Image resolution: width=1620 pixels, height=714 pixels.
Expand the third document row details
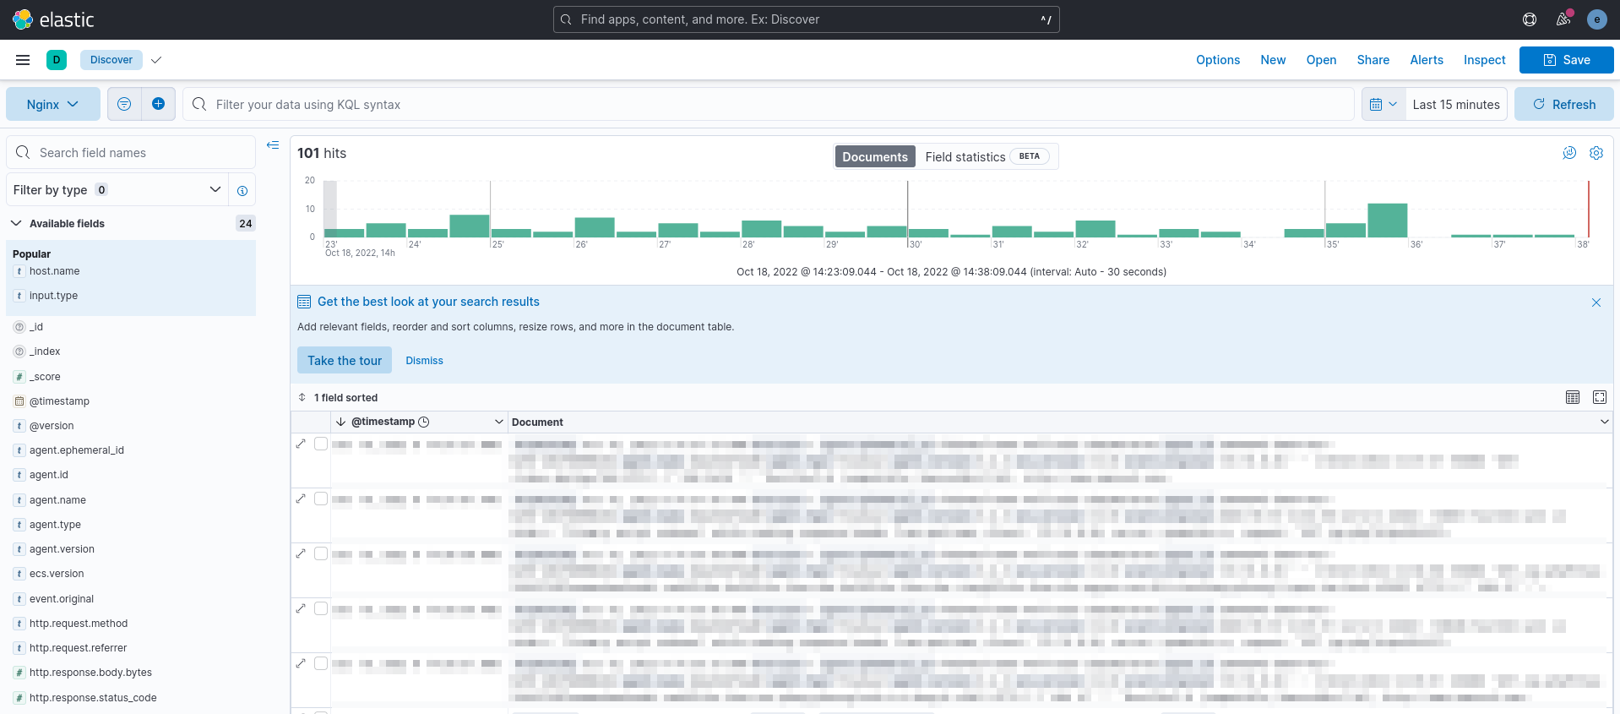(301, 553)
